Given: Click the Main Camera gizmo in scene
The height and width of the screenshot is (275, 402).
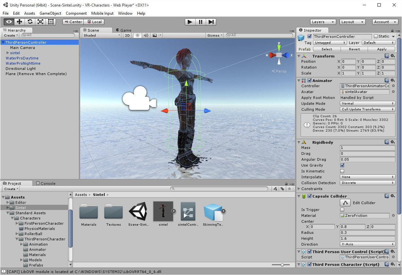Looking at the screenshot, I should point(139,98).
